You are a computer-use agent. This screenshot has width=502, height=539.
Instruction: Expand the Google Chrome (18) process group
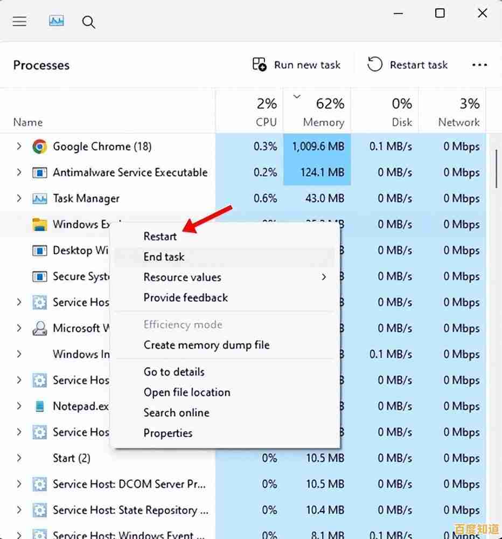point(19,146)
